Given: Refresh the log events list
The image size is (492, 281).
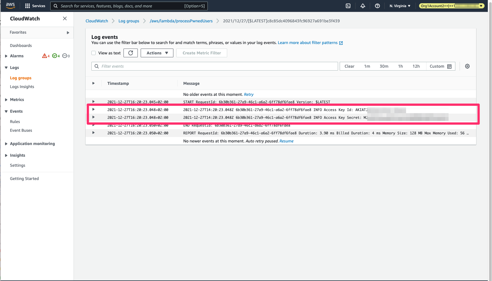Looking at the screenshot, I should pyautogui.click(x=131, y=53).
